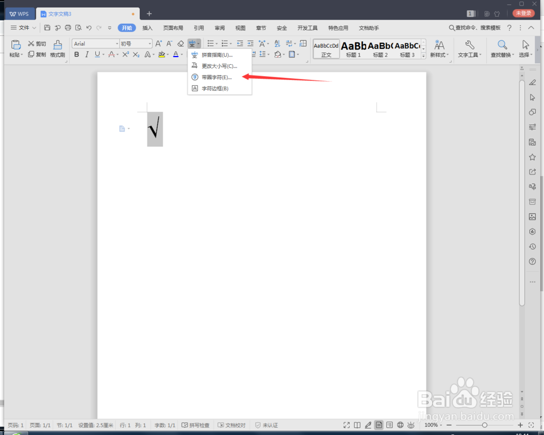Open bullet list style dropdown arrow
The image size is (544, 435).
tap(217, 44)
